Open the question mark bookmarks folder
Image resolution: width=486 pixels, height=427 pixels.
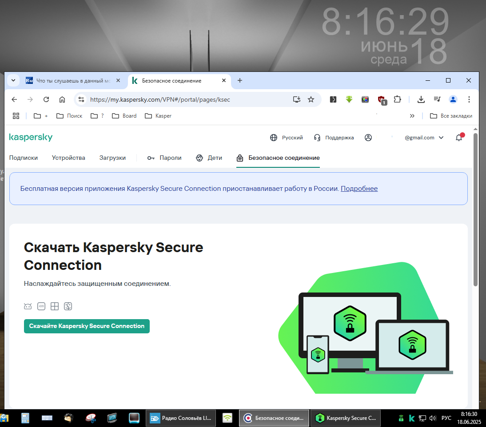click(97, 116)
